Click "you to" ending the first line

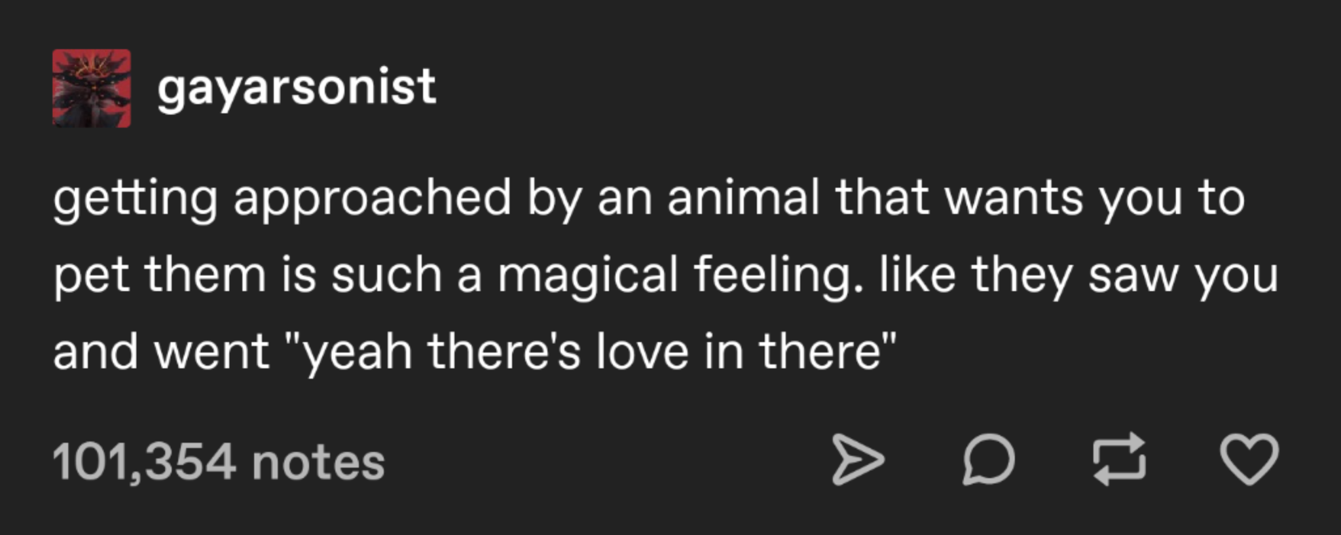point(1172,198)
